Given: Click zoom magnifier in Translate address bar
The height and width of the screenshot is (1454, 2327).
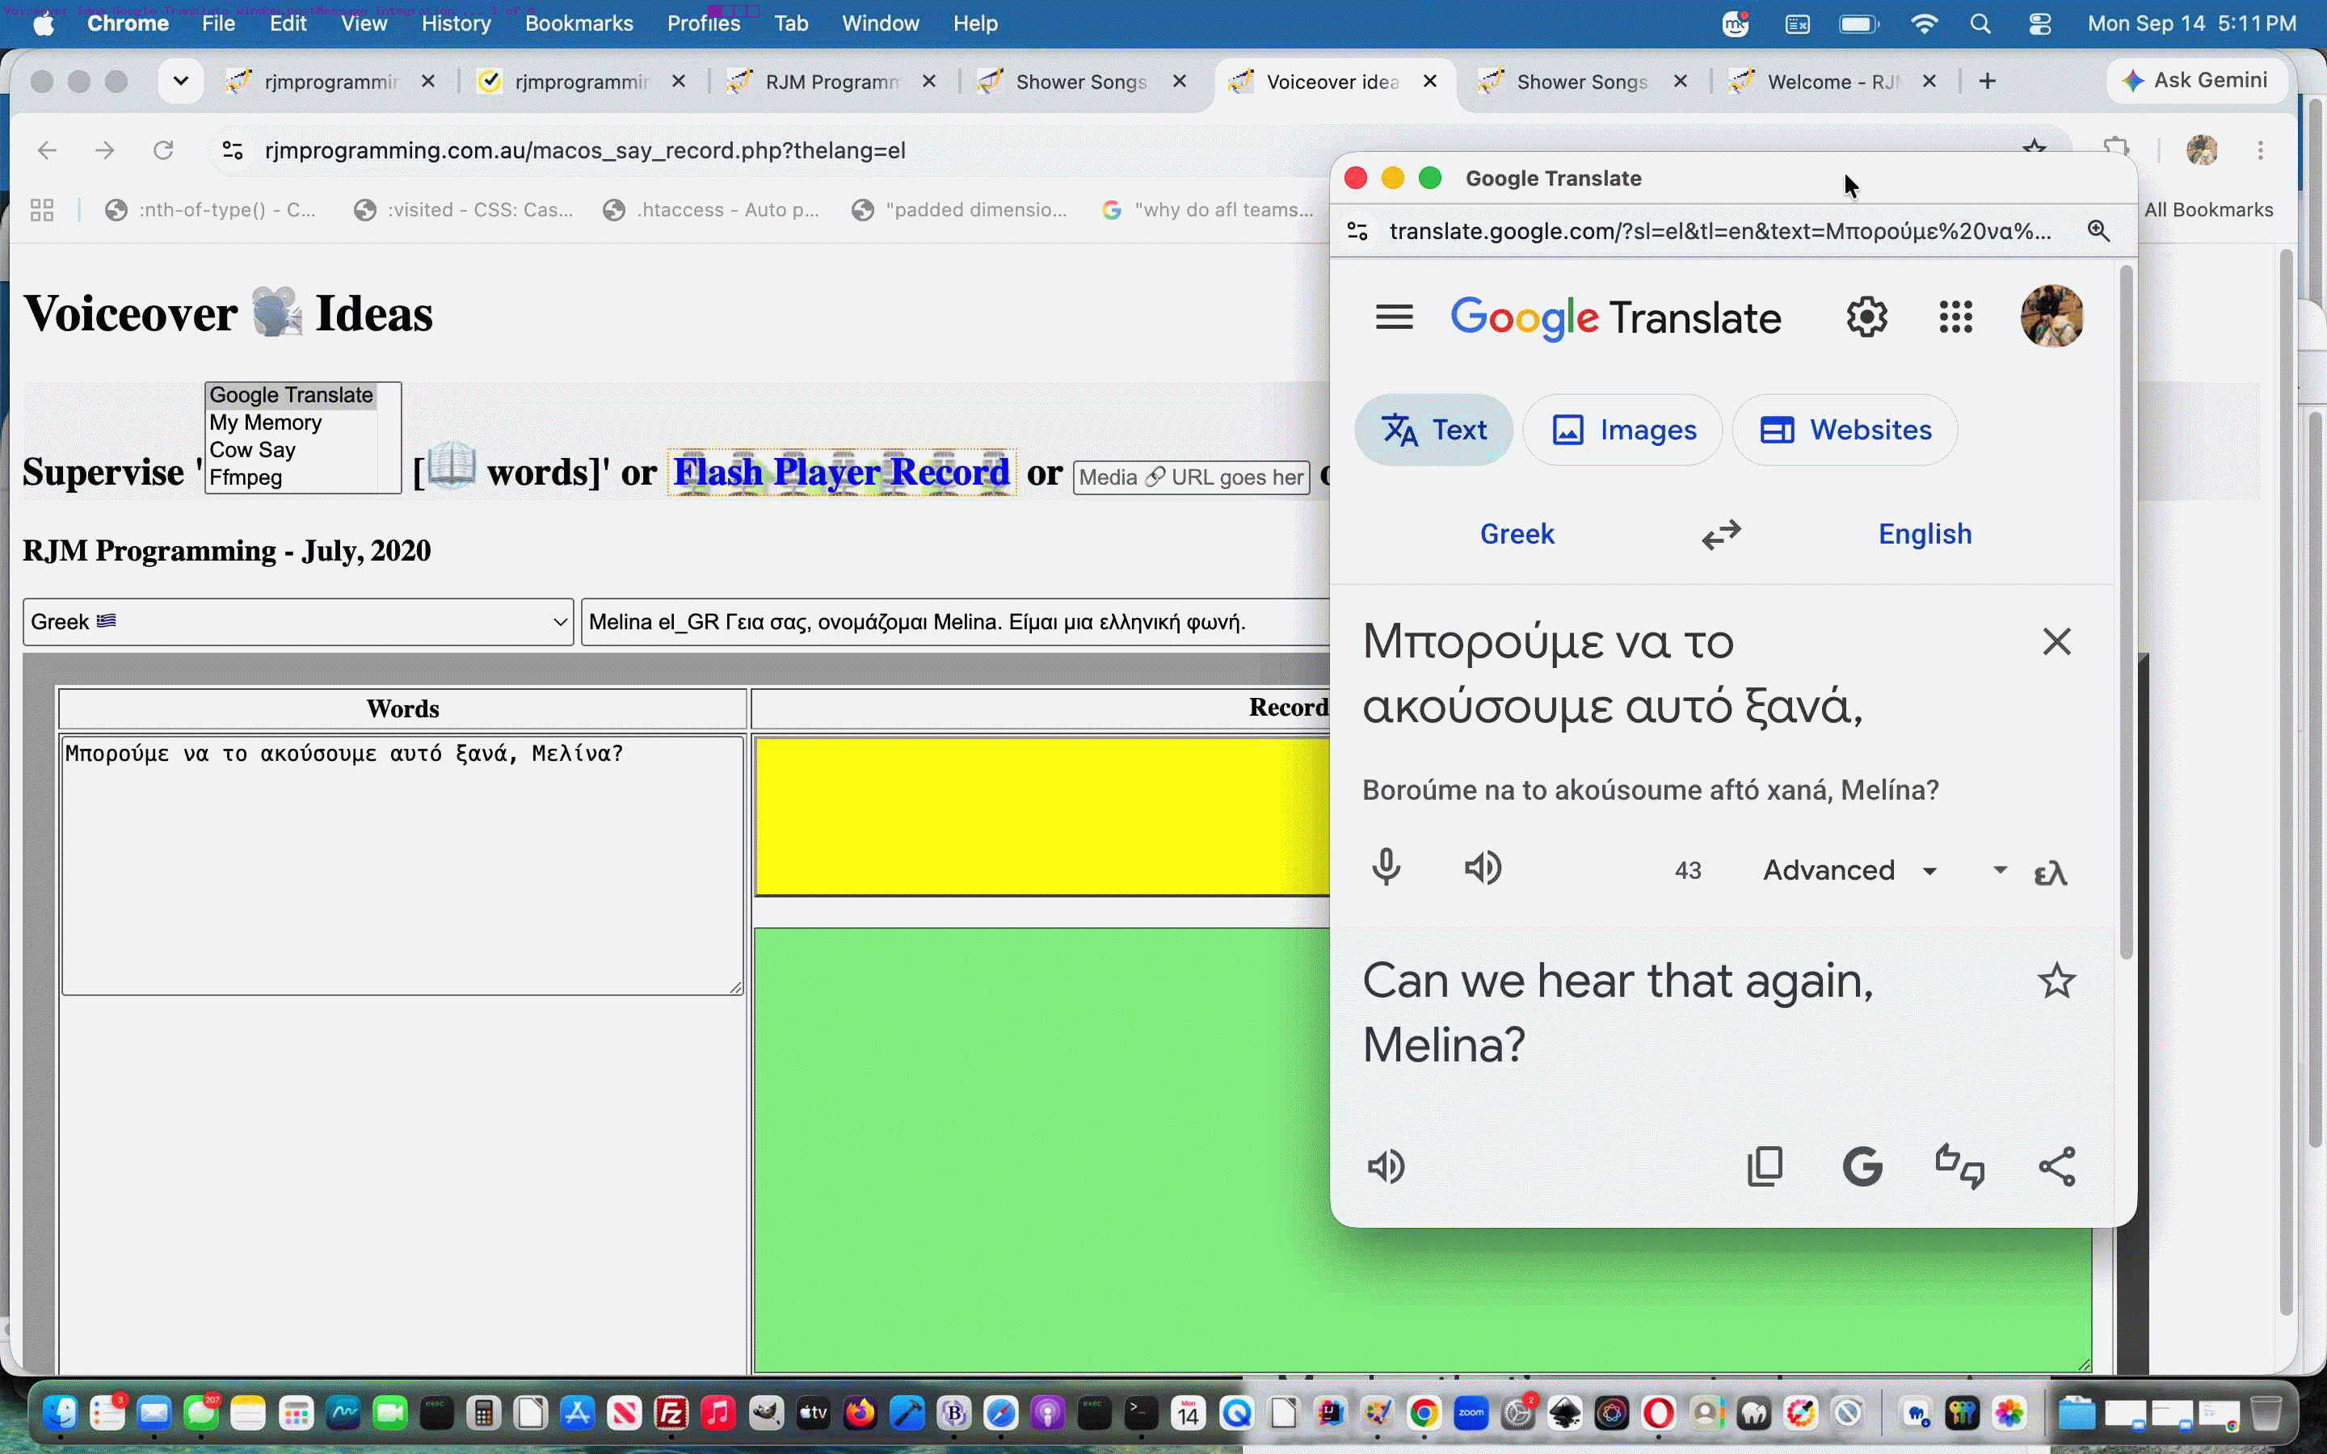Looking at the screenshot, I should click(x=2098, y=231).
